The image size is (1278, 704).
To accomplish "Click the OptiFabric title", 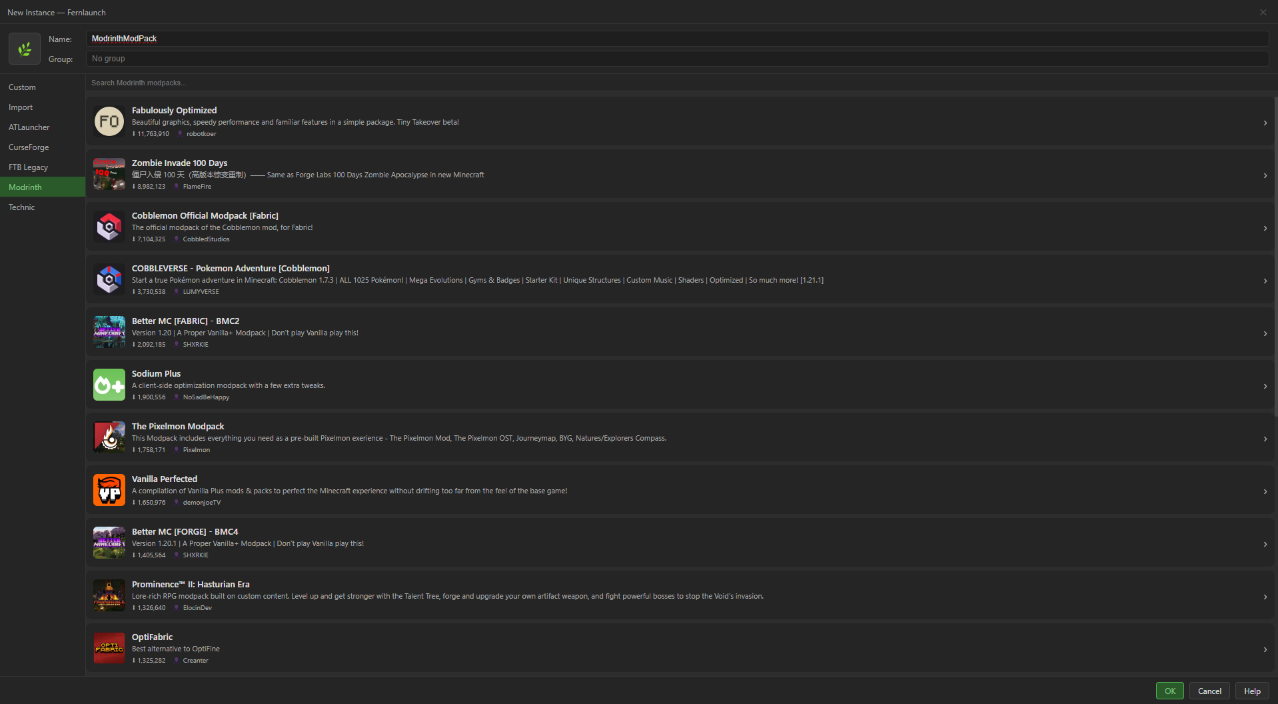I will [152, 637].
